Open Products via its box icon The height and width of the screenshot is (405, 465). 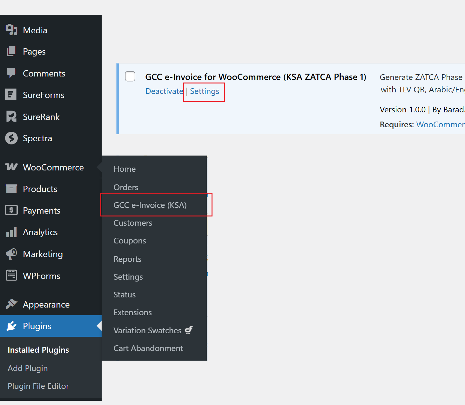(x=11, y=189)
